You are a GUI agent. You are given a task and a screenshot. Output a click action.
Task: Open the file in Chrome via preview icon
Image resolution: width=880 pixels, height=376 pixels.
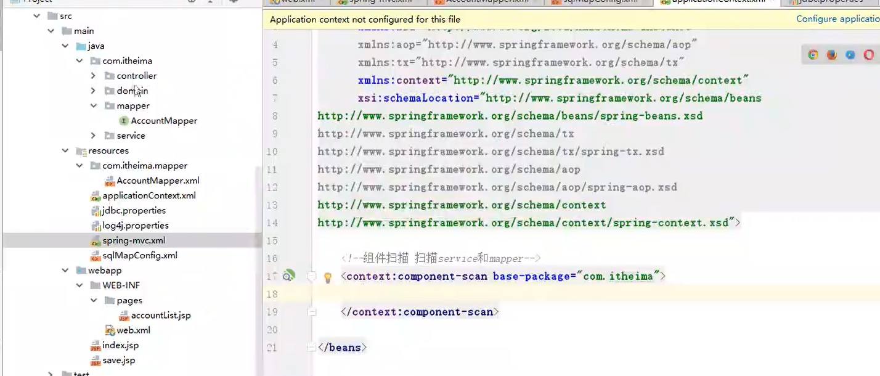pos(813,54)
